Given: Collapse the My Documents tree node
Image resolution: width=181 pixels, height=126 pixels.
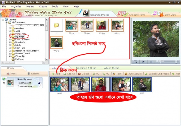Looking at the screenshot, I should (x=7, y=22).
